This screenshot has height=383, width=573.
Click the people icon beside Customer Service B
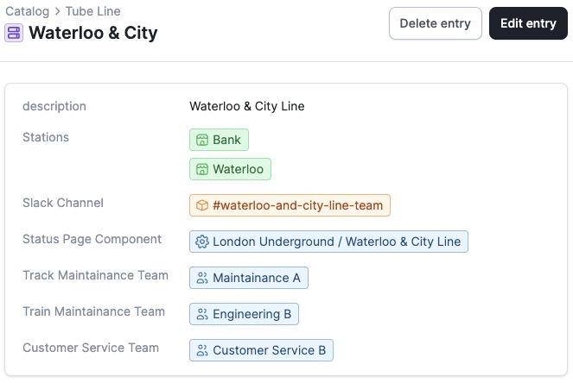(x=202, y=350)
